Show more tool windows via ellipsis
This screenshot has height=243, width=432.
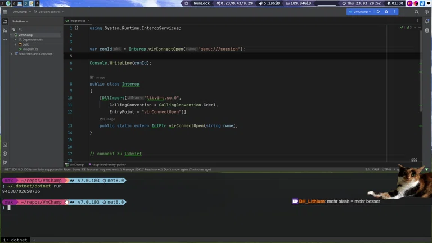(5, 39)
